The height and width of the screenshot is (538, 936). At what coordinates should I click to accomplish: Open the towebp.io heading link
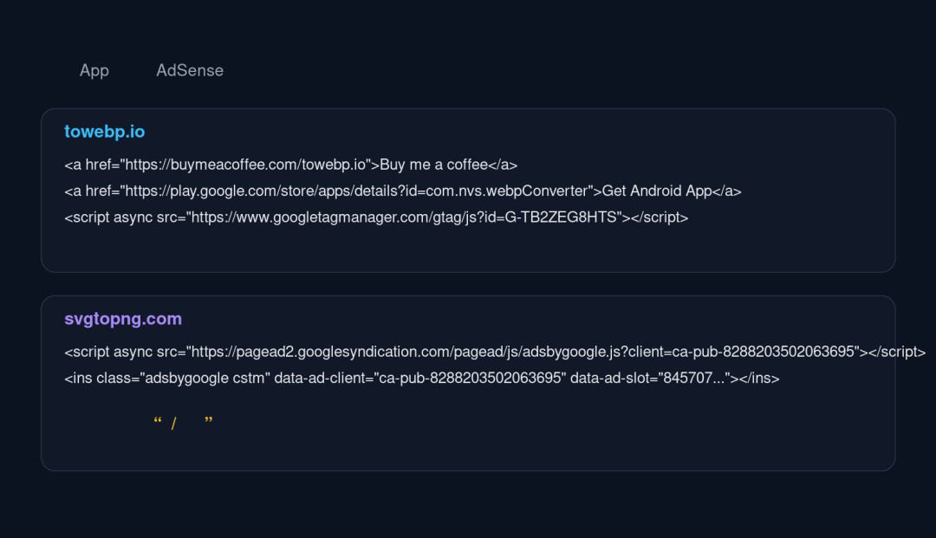pos(105,132)
